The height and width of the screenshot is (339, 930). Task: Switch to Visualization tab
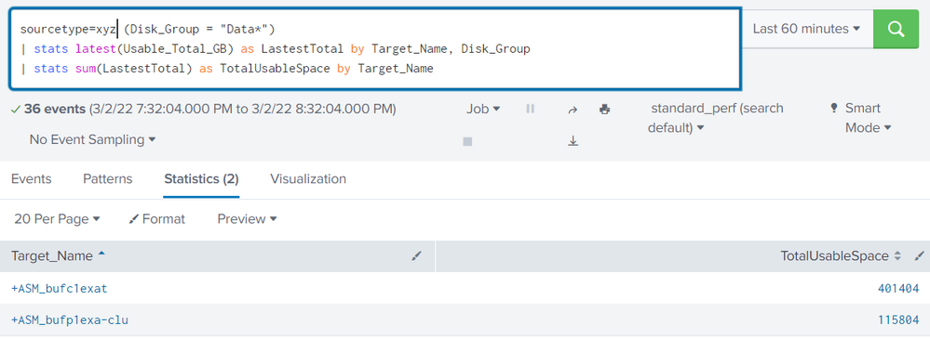tap(308, 178)
